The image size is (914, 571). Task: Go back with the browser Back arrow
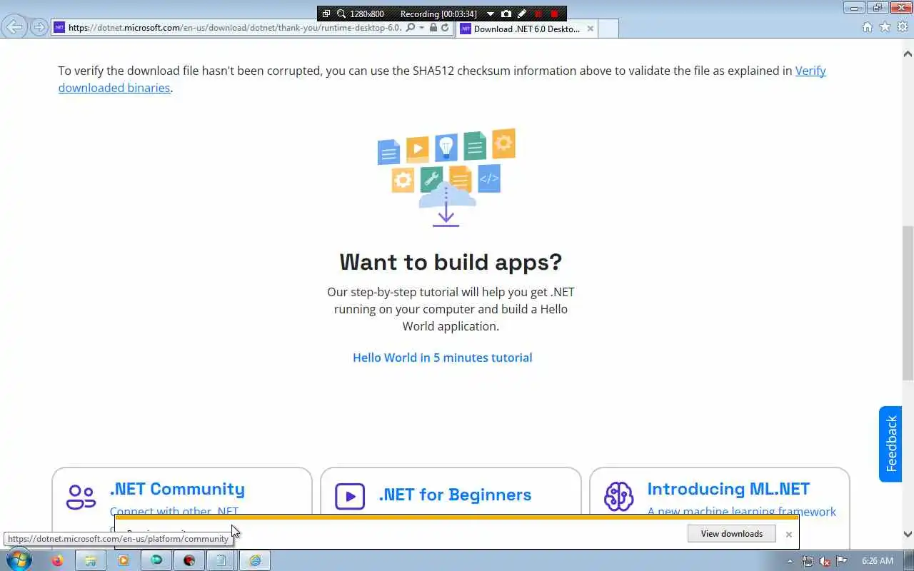pyautogui.click(x=14, y=27)
